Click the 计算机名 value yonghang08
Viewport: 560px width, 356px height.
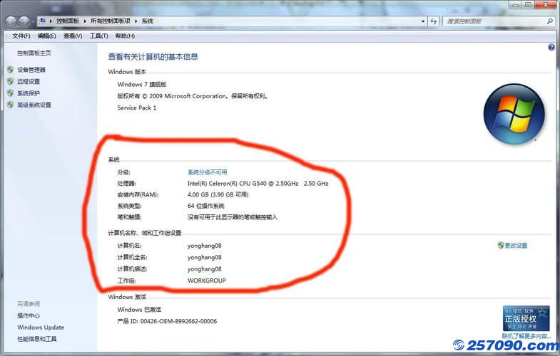(205, 246)
